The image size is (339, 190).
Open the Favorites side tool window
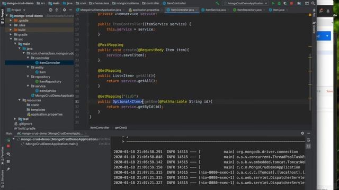tap(2, 156)
